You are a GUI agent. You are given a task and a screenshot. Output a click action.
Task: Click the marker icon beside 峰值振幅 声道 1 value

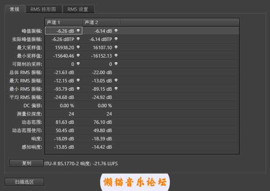tap(78, 31)
